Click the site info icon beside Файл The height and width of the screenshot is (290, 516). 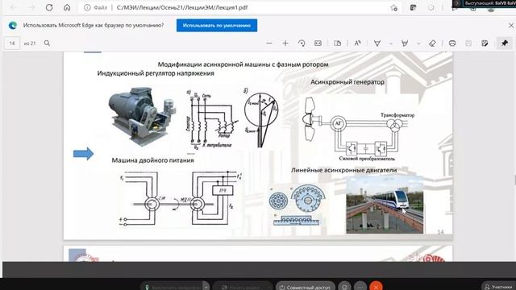pyautogui.click(x=87, y=7)
